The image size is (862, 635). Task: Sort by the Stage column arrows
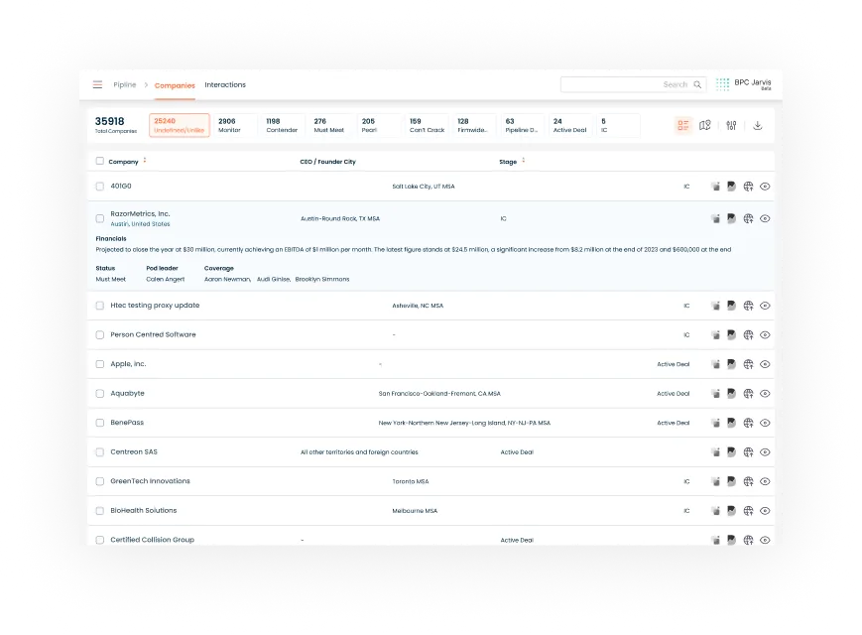(523, 161)
